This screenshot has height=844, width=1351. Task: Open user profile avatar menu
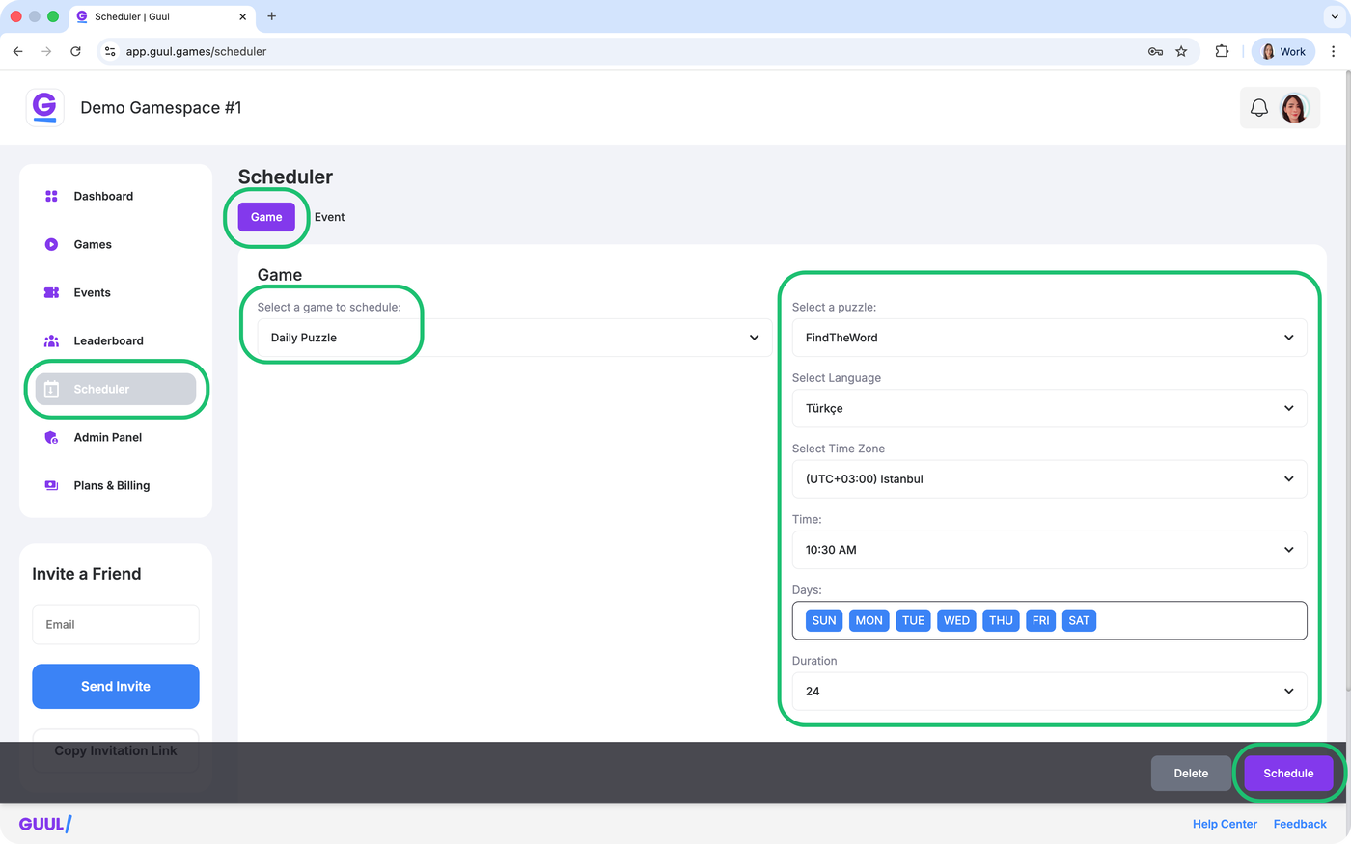(1294, 108)
